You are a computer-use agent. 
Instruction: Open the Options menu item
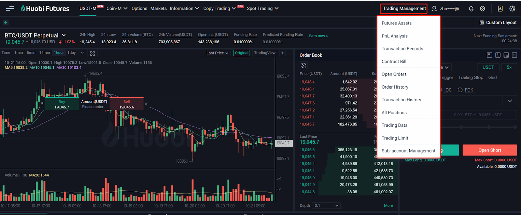point(139,8)
